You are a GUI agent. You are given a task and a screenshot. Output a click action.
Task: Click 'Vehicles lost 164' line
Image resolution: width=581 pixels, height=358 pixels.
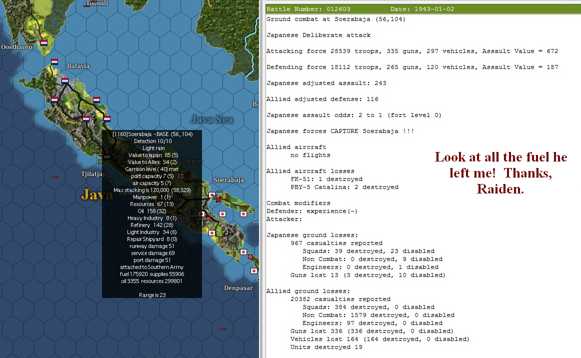coord(380,339)
